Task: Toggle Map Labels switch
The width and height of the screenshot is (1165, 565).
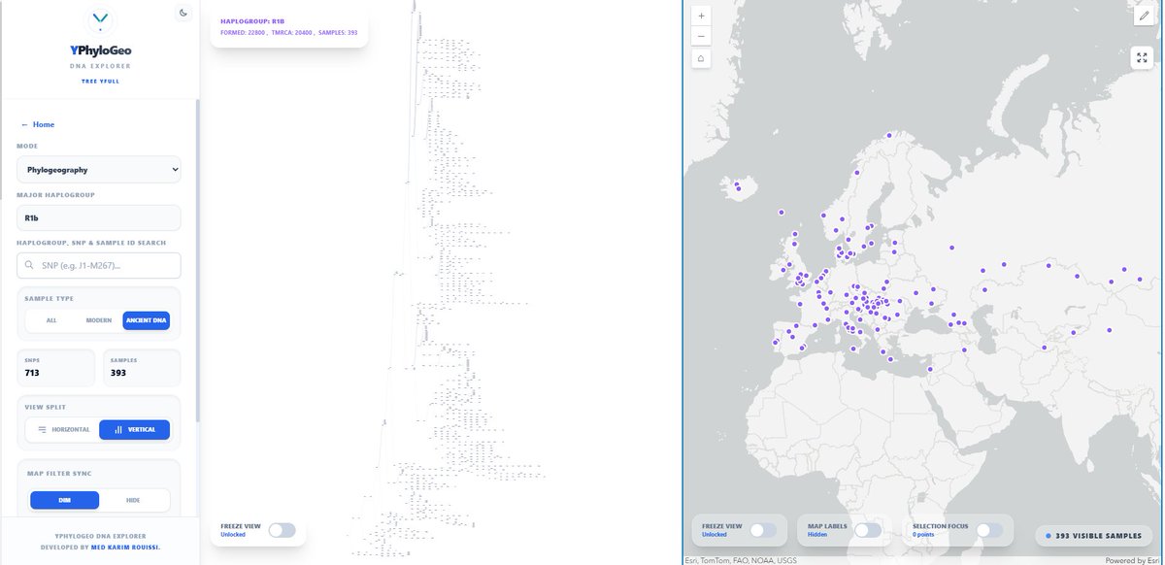Action: pos(868,530)
